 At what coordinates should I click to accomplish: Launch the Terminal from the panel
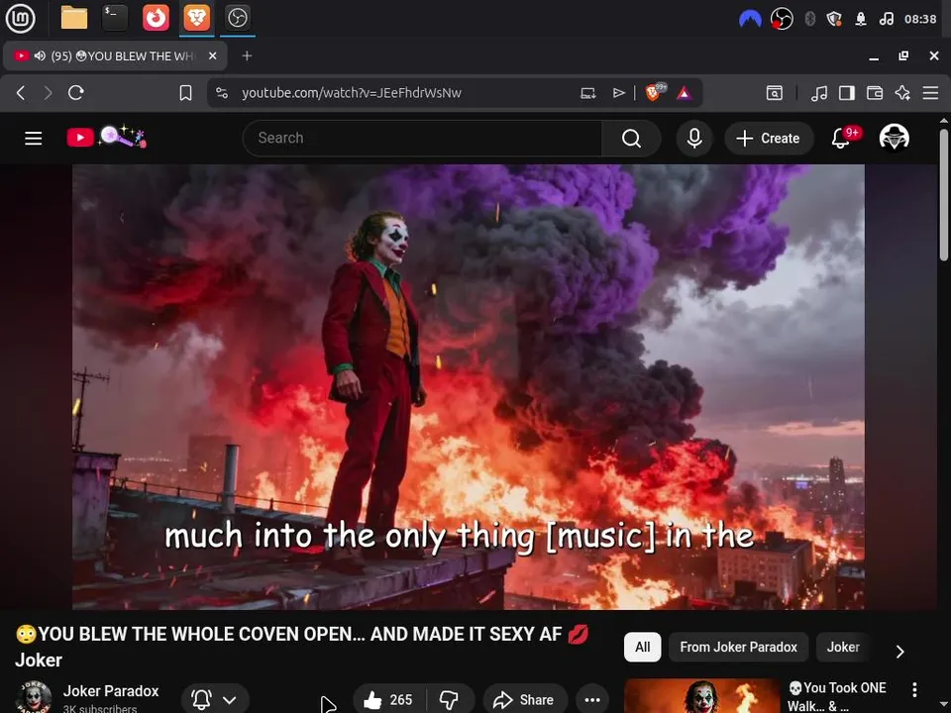coord(115,18)
